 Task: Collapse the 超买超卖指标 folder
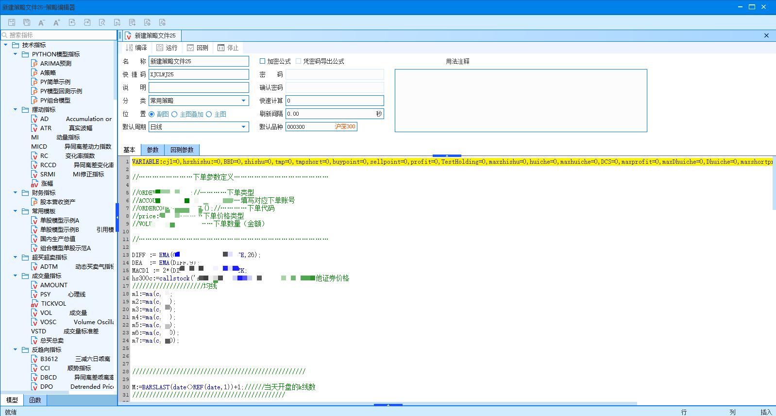point(15,257)
